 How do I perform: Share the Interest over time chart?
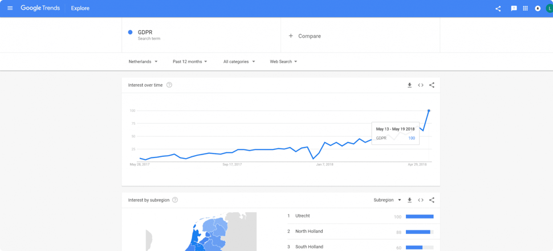[432, 85]
